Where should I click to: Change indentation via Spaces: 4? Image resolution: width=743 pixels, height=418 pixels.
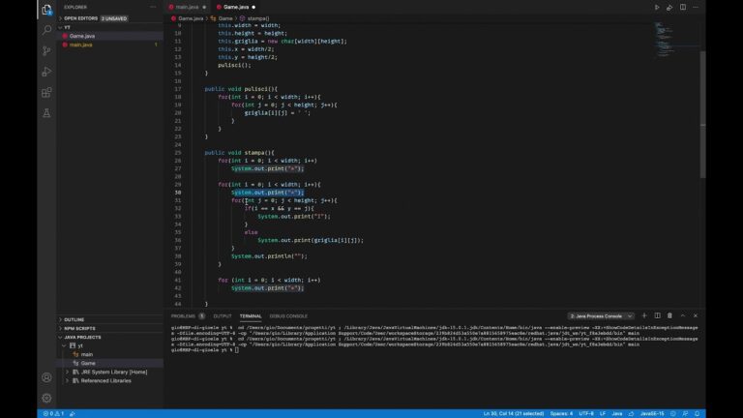pyautogui.click(x=561, y=414)
